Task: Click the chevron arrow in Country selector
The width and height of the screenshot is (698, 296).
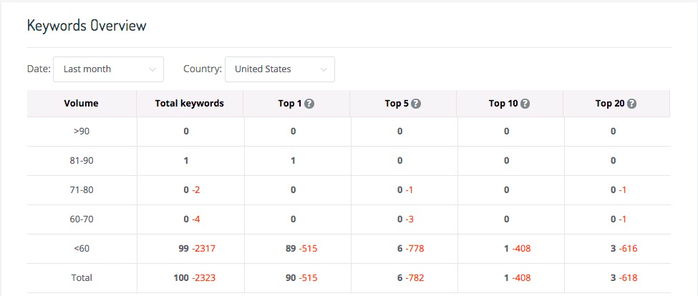Action: coord(324,70)
